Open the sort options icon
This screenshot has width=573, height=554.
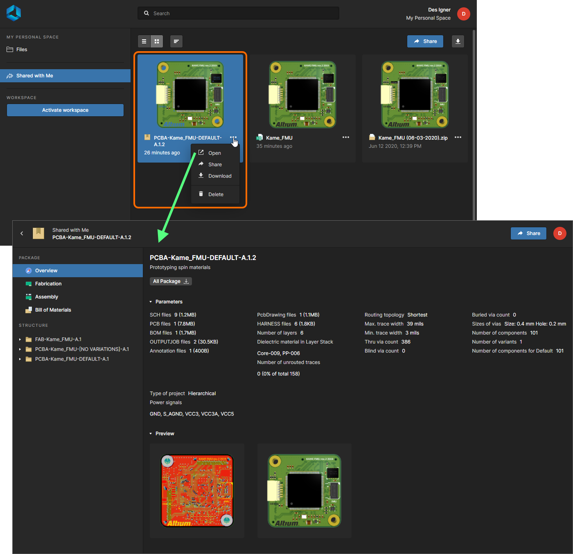[x=176, y=41]
